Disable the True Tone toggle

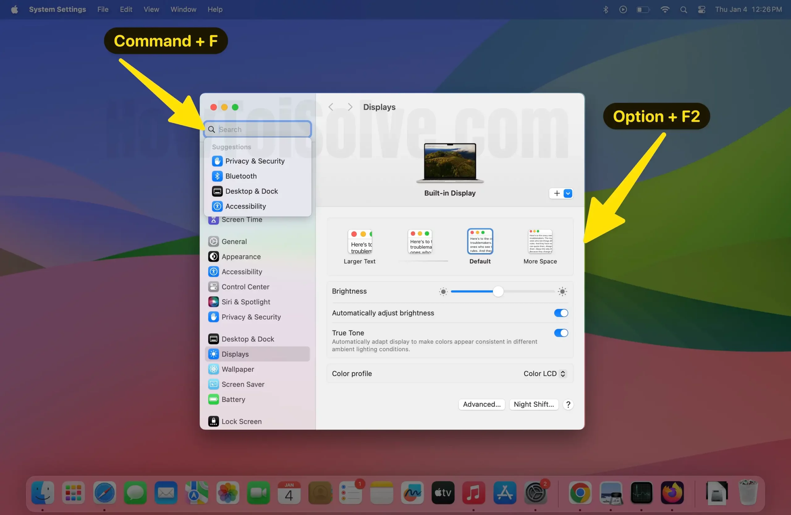click(560, 333)
